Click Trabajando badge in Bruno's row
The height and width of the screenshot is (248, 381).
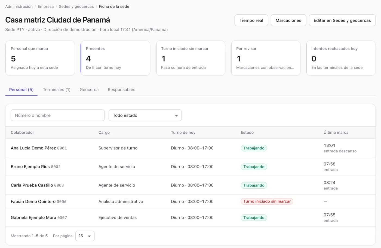click(254, 167)
